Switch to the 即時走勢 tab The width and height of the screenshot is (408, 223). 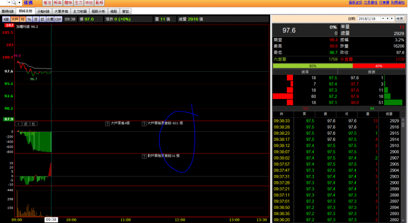[x=25, y=11]
